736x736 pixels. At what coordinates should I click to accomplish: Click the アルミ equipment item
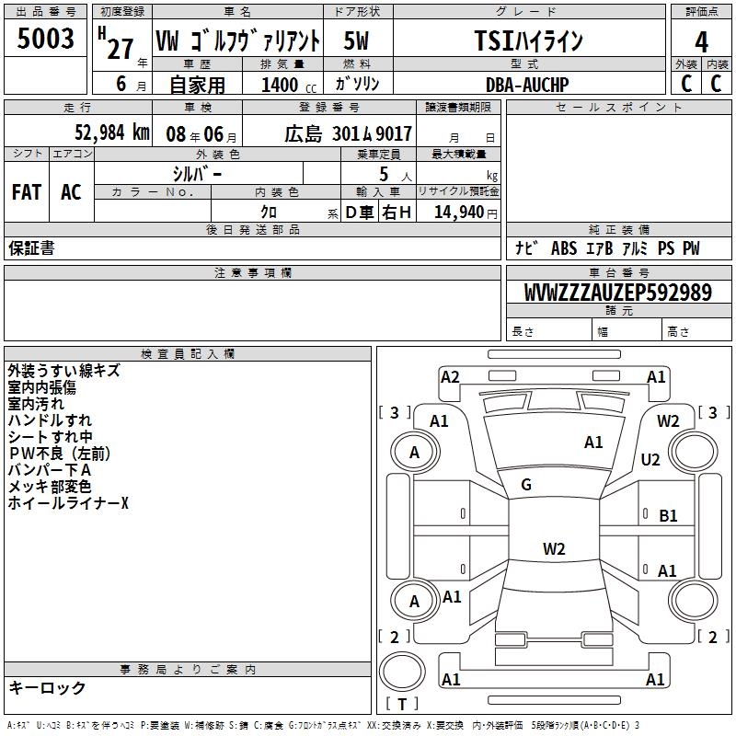[x=635, y=248]
